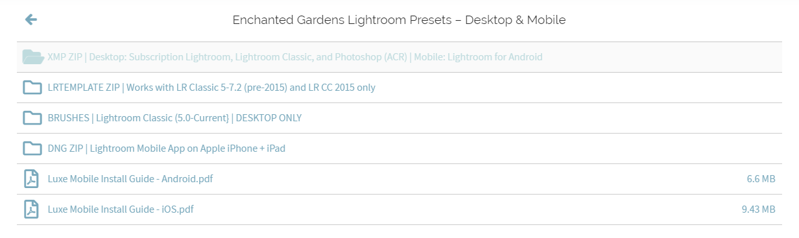The height and width of the screenshot is (238, 799).
Task: Click 'DESKTOP ONLY' text in the BRUSHES row
Action: coord(271,118)
